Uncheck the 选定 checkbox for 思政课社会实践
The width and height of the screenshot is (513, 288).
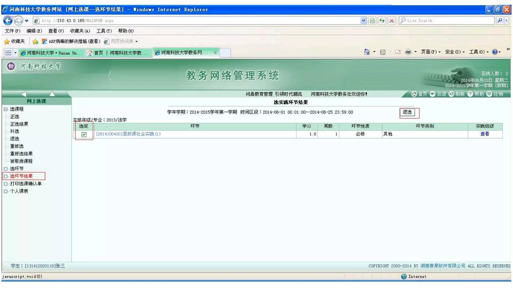click(x=84, y=134)
